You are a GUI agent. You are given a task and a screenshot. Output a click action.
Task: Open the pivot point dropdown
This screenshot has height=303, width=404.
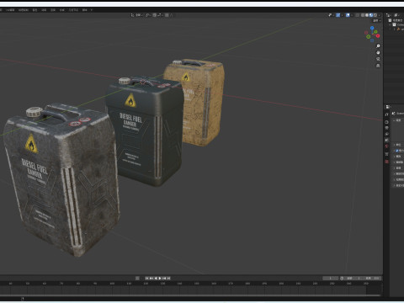[149, 15]
